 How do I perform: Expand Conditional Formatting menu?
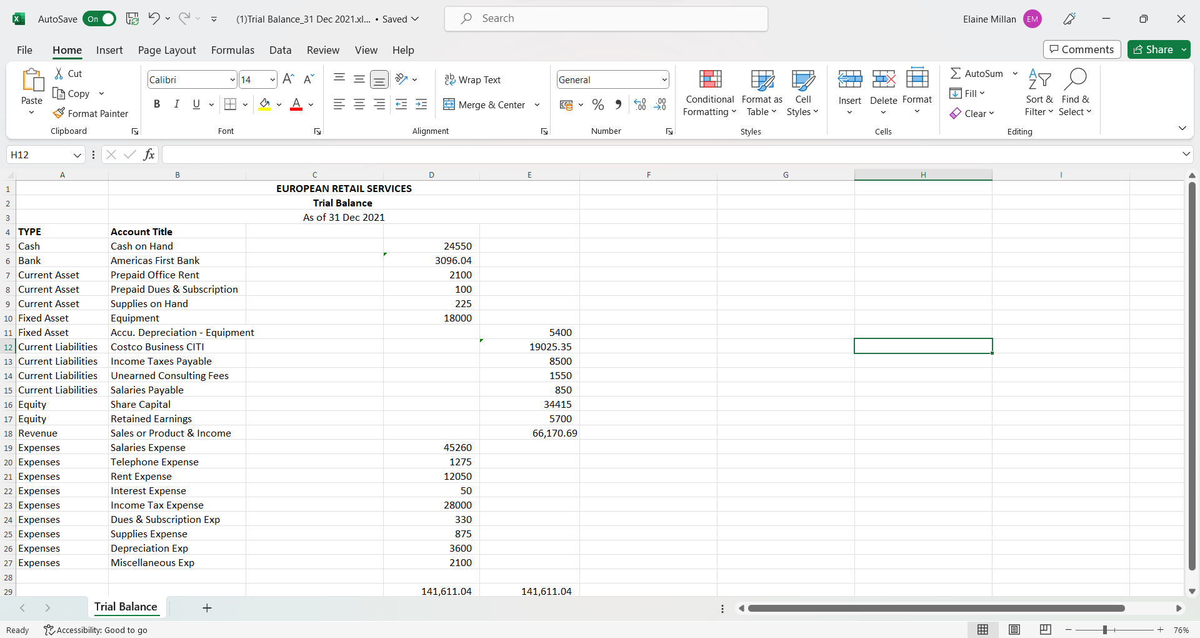tap(709, 105)
